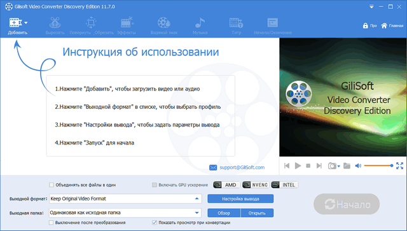The image size is (407, 231).
Task: Open the snapshot folder icon
Action: 347,165
